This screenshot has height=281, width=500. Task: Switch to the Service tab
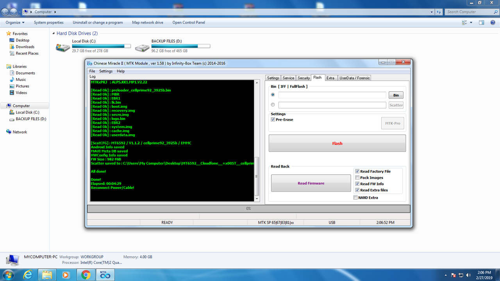click(288, 78)
